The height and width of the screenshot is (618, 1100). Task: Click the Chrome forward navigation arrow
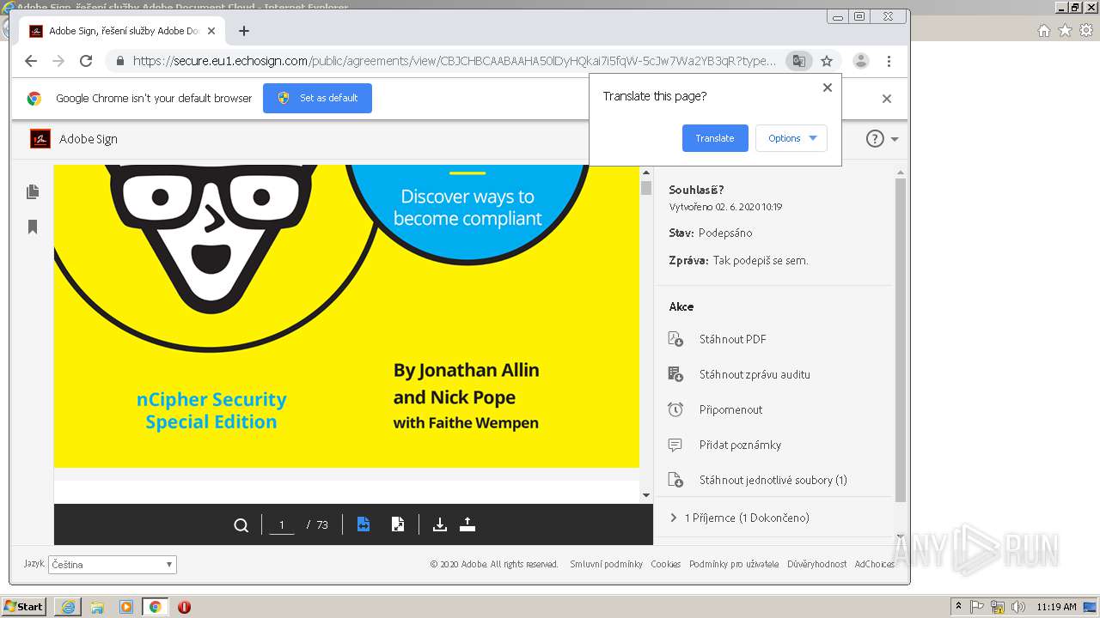[x=58, y=61]
